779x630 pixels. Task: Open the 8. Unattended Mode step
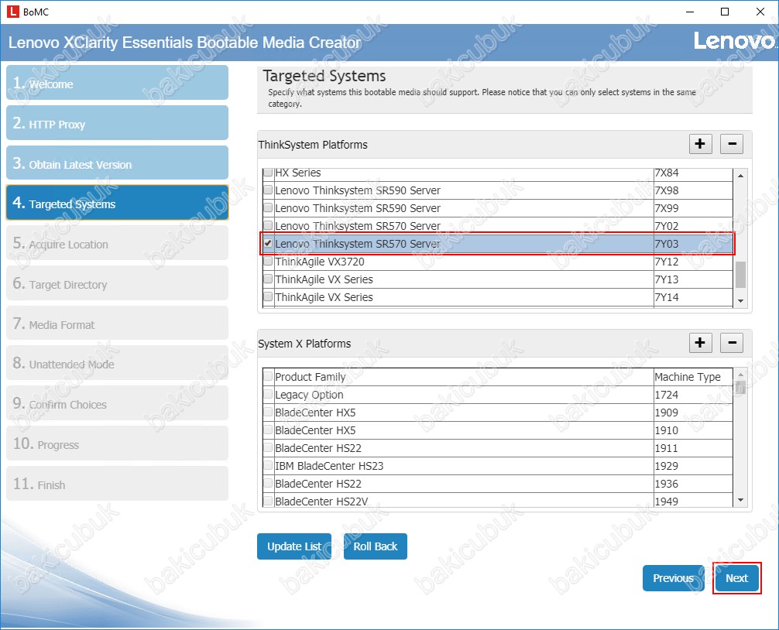click(117, 363)
